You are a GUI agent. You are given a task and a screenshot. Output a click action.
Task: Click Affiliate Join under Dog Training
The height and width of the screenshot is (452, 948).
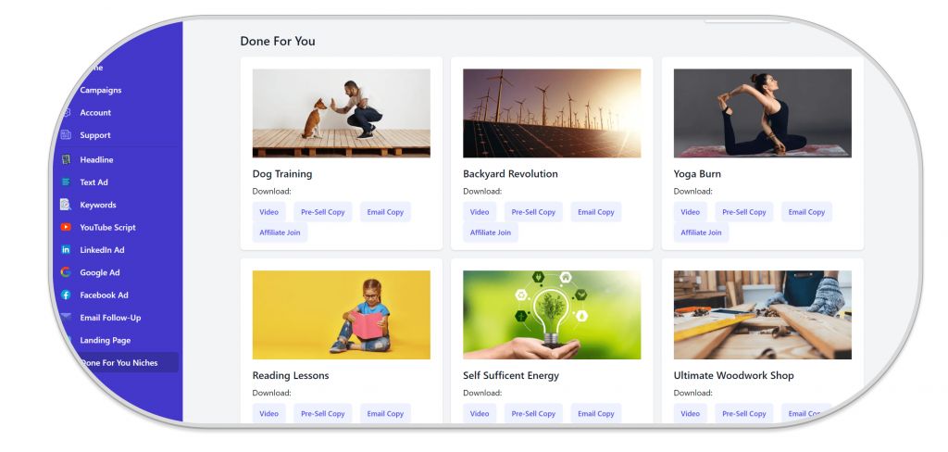click(x=280, y=232)
